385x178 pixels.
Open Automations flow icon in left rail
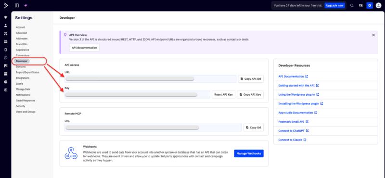(x=6, y=34)
